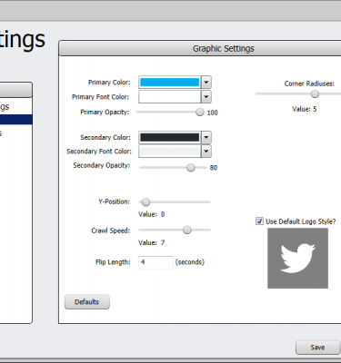Click the Secondary Opacity slider handle
Viewport: 341px width, 363px height.
tap(191, 168)
